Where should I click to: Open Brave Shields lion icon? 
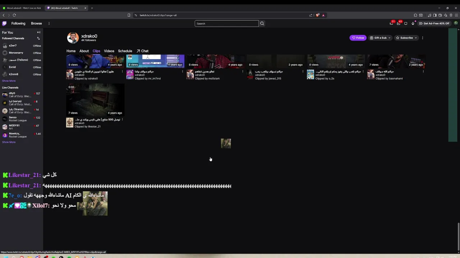pos(318,15)
